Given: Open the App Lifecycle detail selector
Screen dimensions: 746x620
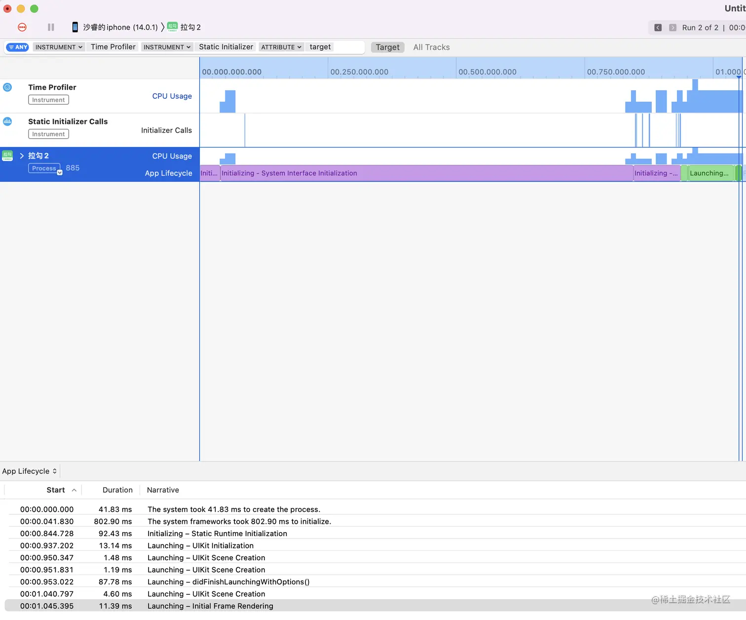Looking at the screenshot, I should point(30,471).
